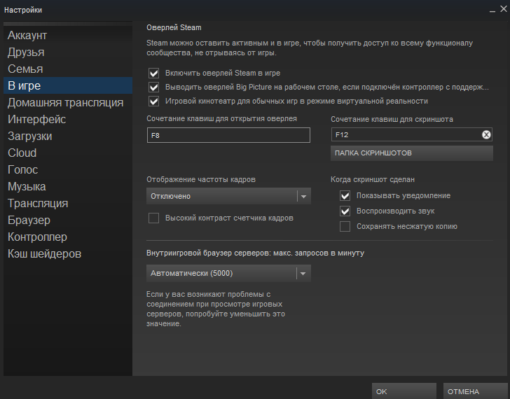This screenshot has height=399, width=510.
Task: Clear the F12 screenshot hotkey with the X icon
Action: click(x=486, y=134)
